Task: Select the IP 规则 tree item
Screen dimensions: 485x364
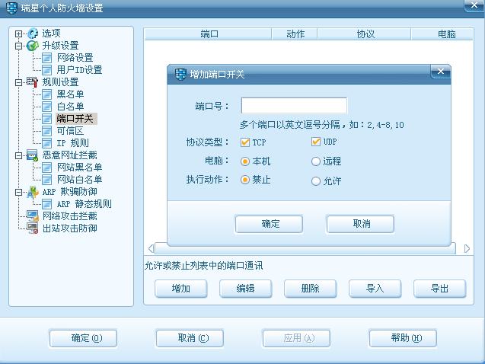Action: 72,143
